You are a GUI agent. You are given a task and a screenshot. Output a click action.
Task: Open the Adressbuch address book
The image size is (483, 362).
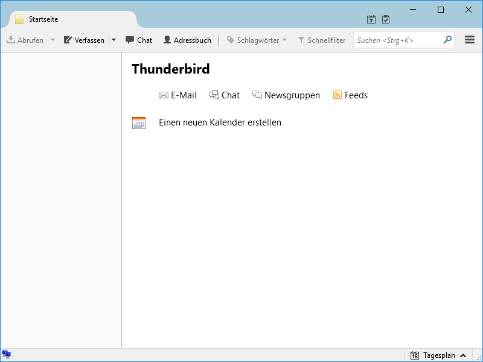[x=187, y=40]
